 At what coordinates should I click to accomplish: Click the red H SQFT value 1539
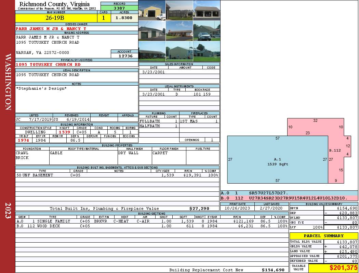[x=64, y=132]
